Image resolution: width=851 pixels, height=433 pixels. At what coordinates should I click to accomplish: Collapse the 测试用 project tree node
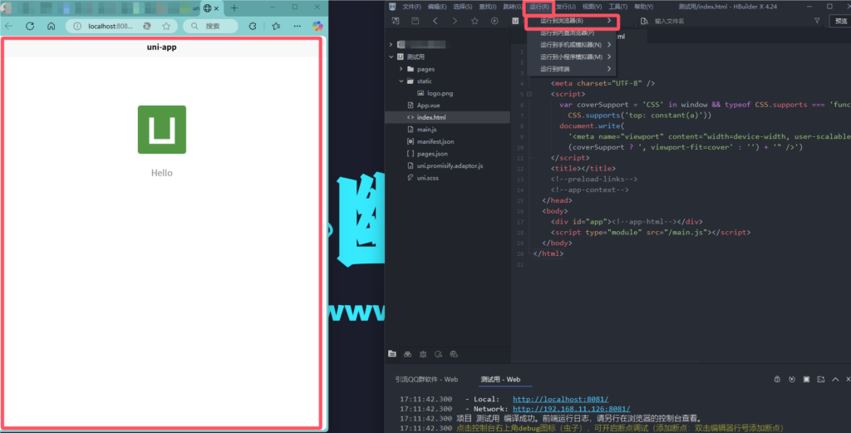[391, 57]
